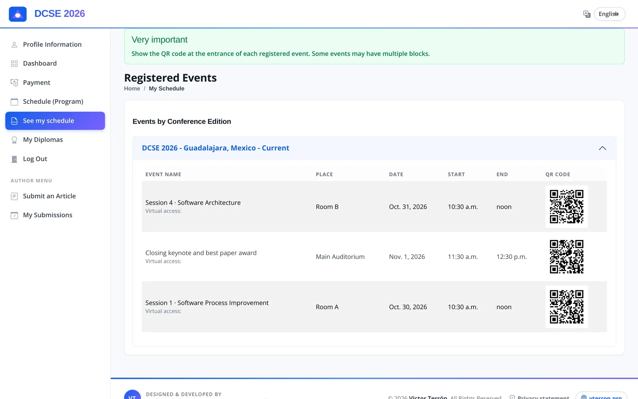This screenshot has width=638, height=399.
Task: Open My Diplomas page
Action: click(x=55, y=140)
